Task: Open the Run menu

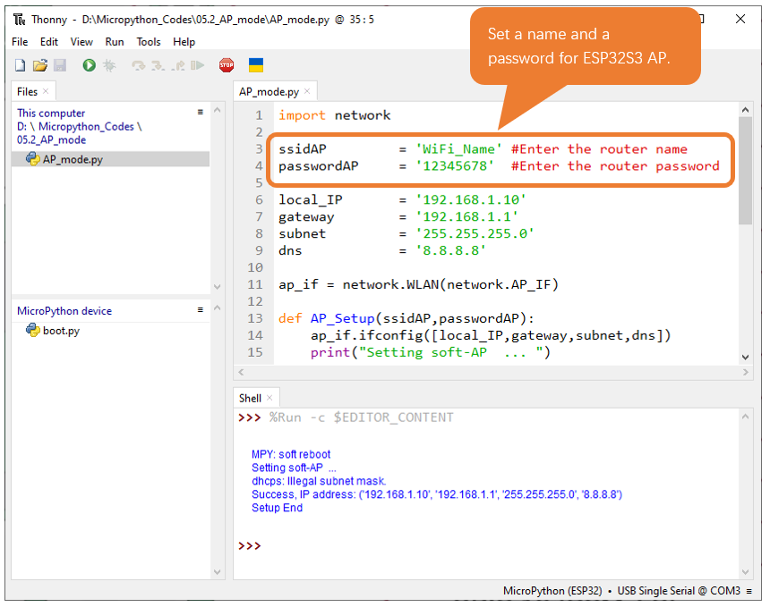Action: [x=115, y=42]
